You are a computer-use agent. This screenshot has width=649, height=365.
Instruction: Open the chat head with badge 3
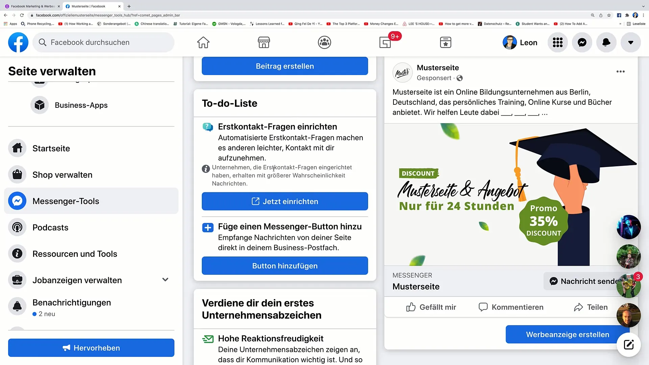click(x=629, y=286)
